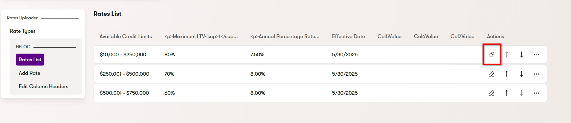
Task: Open more options for $250,001 - $500,000 row
Action: (x=536, y=74)
